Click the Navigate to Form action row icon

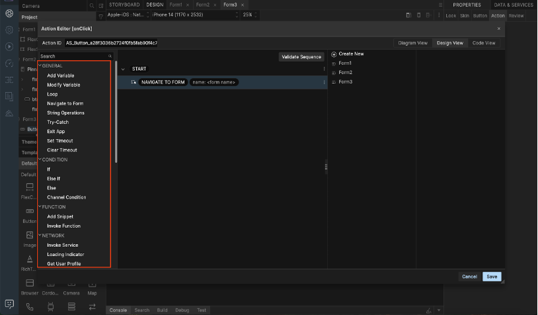tap(134, 82)
